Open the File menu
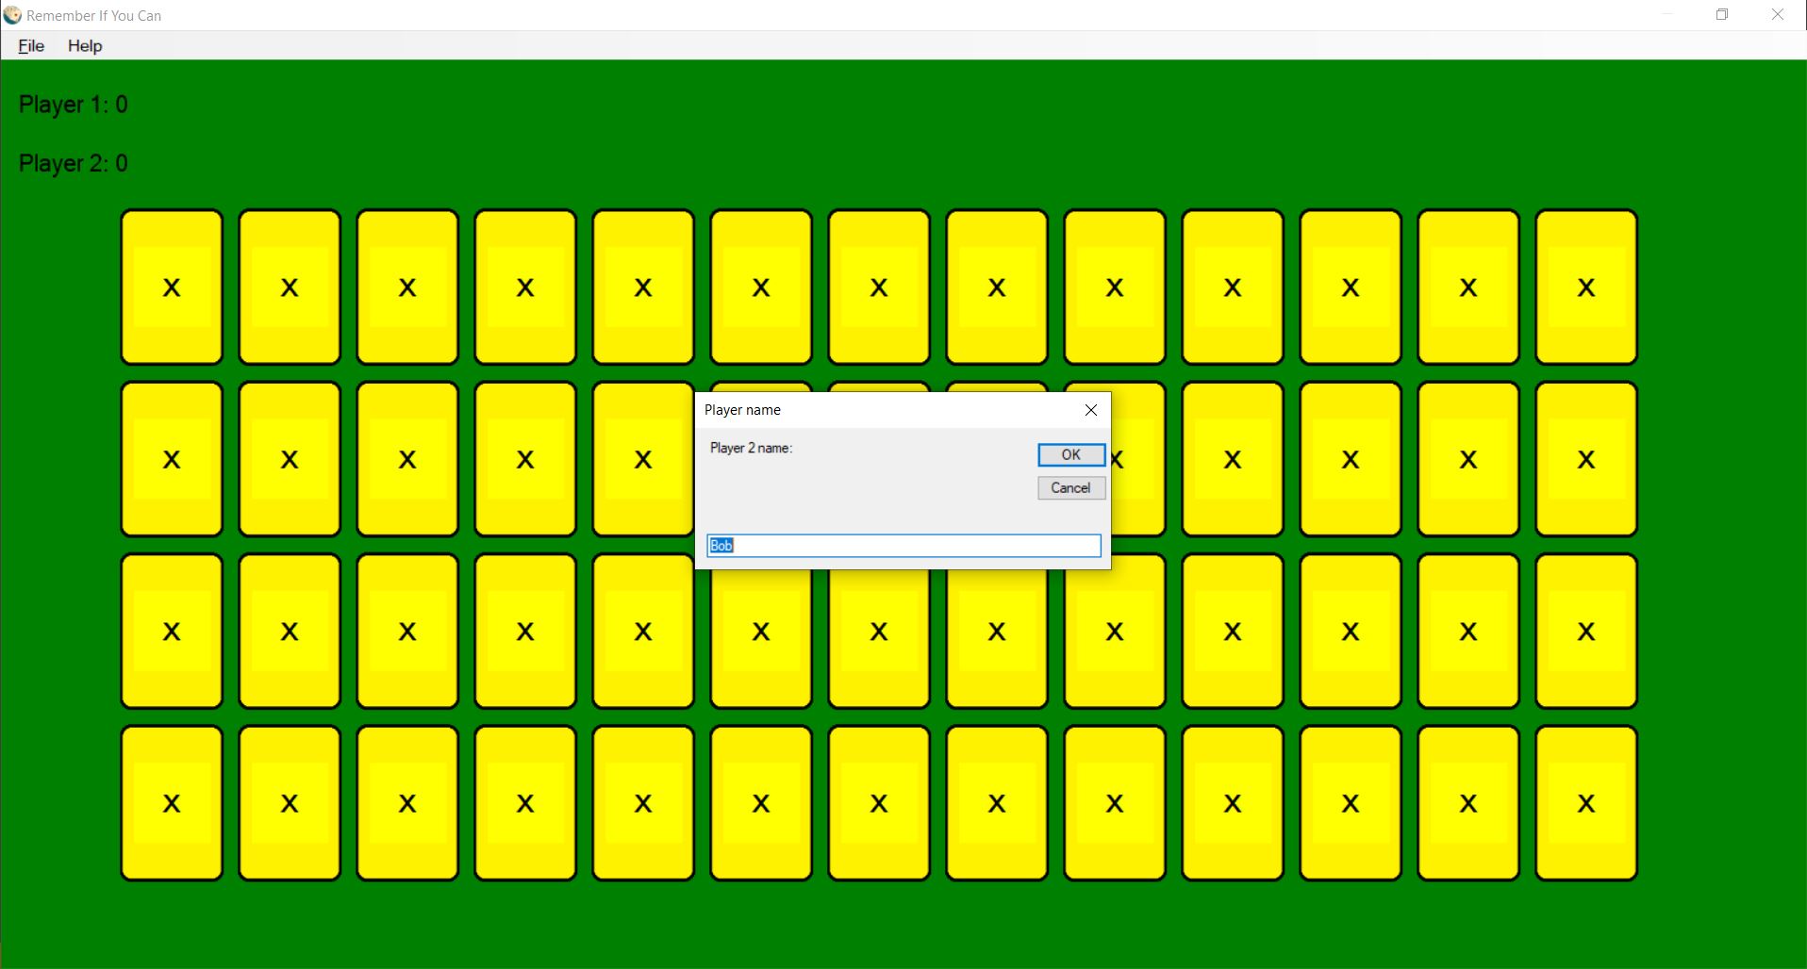Screen dimensions: 1807x969 tap(31, 46)
